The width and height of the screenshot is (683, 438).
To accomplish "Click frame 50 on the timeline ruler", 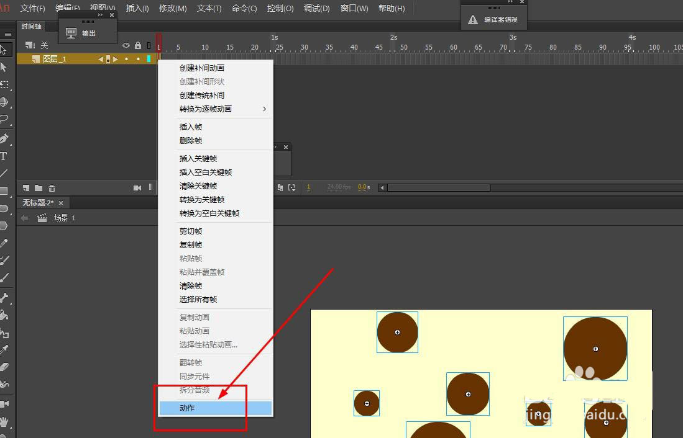I will (x=404, y=47).
